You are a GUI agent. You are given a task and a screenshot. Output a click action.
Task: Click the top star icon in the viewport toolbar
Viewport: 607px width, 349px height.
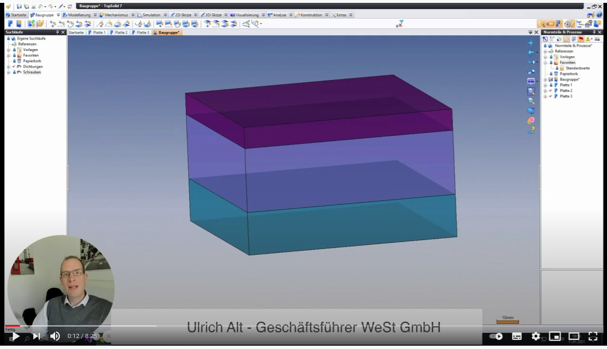[x=531, y=43]
